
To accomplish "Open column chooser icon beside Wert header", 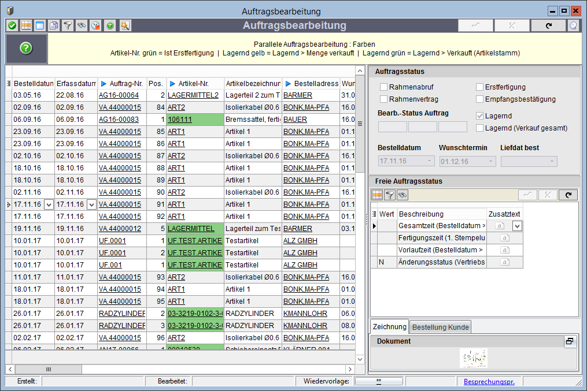I will 374,214.
